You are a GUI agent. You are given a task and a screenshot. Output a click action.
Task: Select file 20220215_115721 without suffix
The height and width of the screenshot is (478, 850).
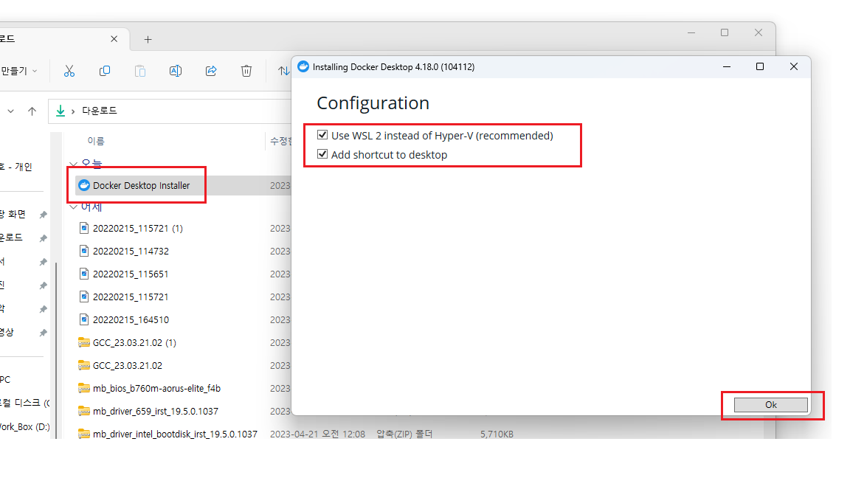tap(131, 297)
